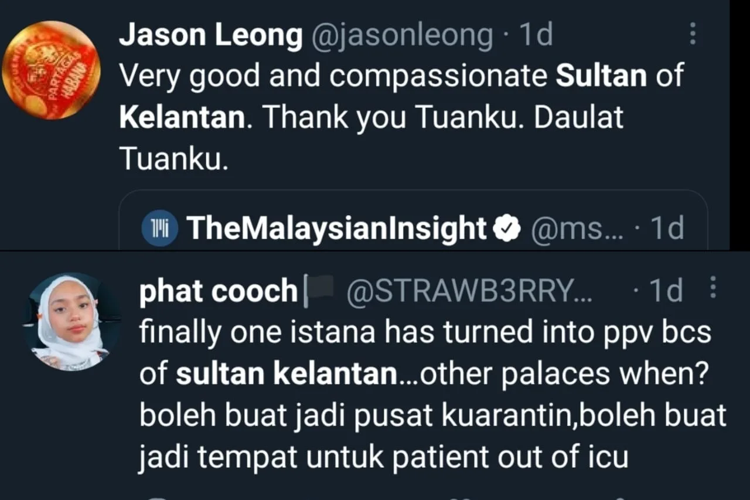This screenshot has width=750, height=500.
Task: Click the 1d timestamp on phat cooch's tweet
Action: tap(667, 291)
